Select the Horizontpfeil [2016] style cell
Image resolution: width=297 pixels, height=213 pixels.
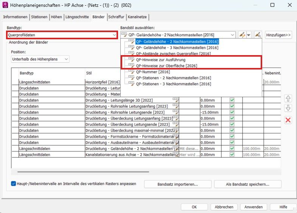(103, 82)
